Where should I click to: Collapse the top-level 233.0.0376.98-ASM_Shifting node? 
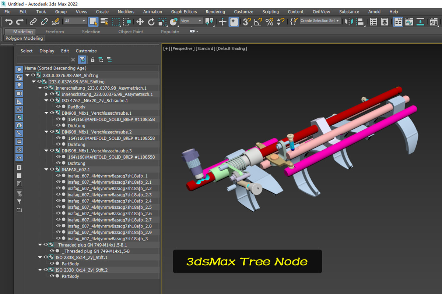[28, 75]
